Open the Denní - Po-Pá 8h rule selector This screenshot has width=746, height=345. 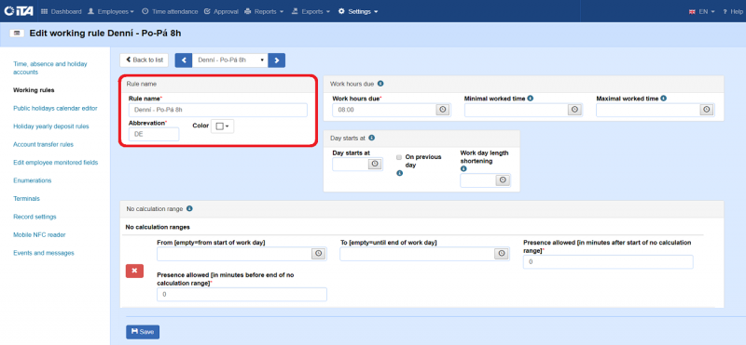point(230,60)
